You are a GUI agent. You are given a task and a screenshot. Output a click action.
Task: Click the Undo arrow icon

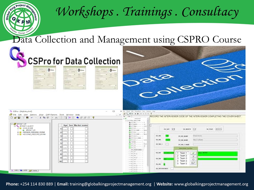[31, 117]
